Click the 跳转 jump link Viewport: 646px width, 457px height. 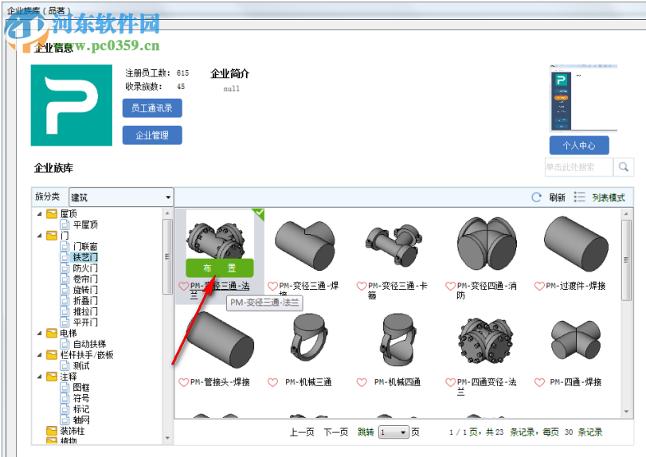pyautogui.click(x=366, y=432)
